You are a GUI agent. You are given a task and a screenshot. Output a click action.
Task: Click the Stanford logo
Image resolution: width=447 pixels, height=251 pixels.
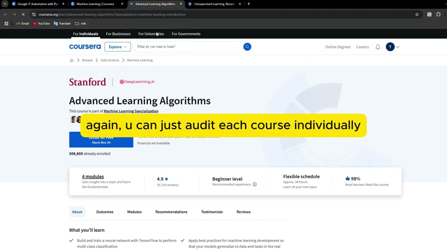pyautogui.click(x=87, y=82)
